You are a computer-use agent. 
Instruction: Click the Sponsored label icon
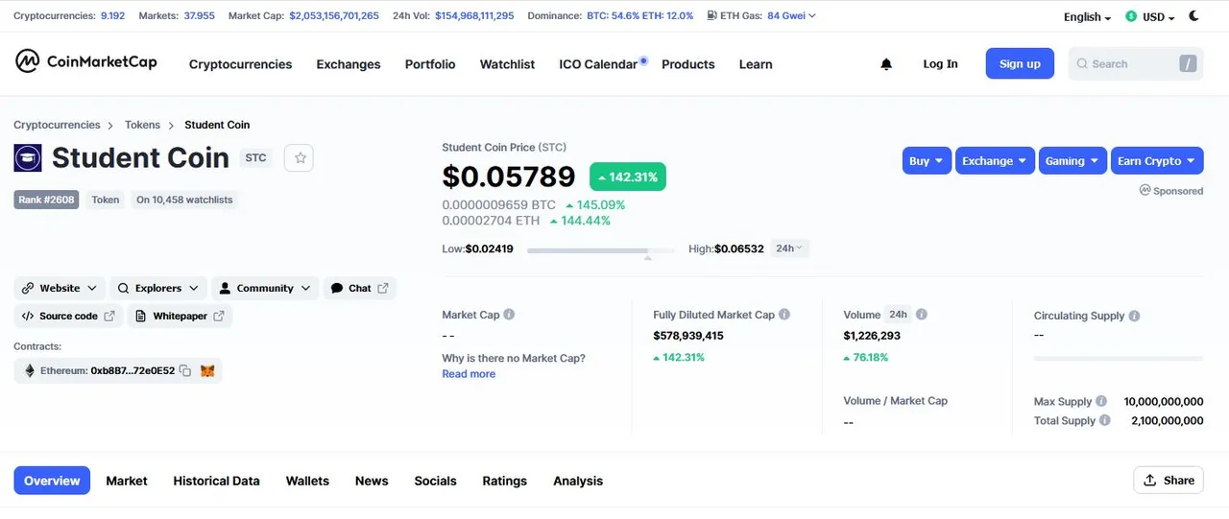(1145, 191)
